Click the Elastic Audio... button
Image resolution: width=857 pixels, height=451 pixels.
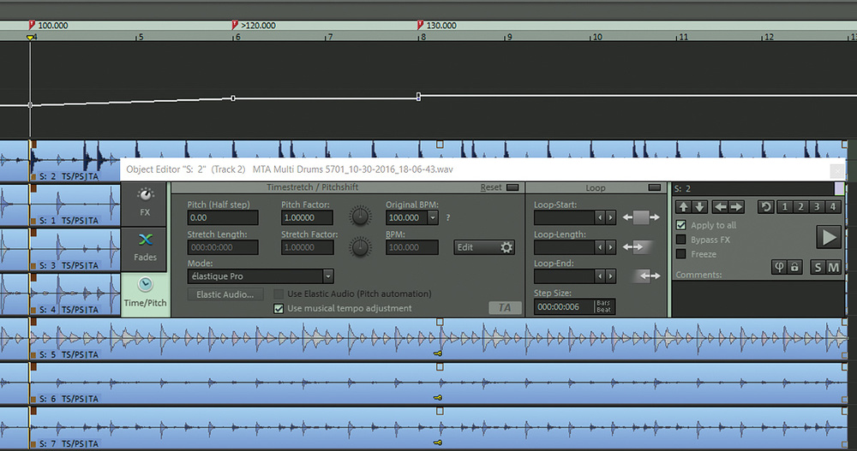225,294
